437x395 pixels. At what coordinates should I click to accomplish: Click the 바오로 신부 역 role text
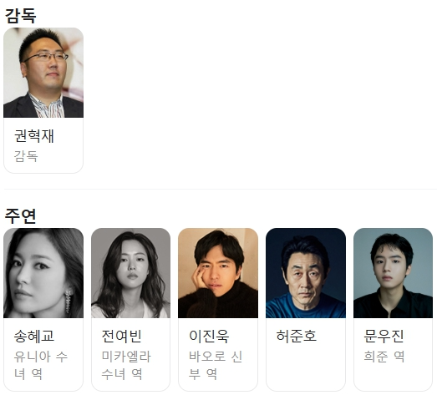point(216,365)
